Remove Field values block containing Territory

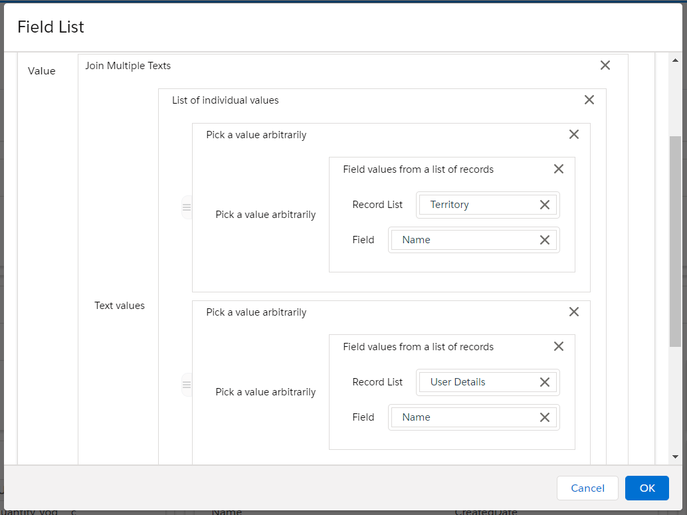tap(558, 169)
